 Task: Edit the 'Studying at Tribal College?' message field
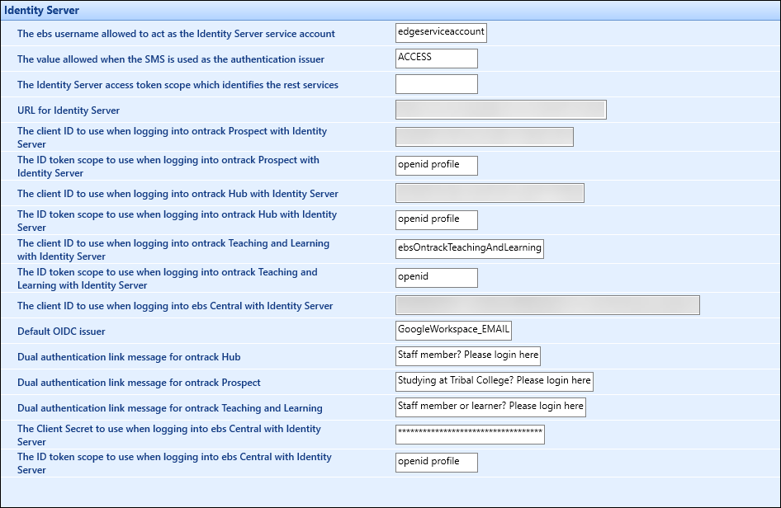494,382
